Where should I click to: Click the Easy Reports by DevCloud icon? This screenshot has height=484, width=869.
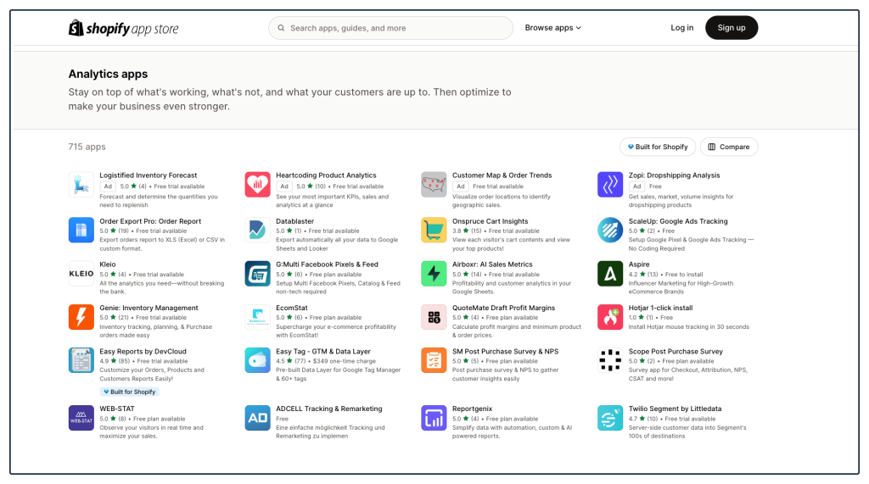pos(81,360)
